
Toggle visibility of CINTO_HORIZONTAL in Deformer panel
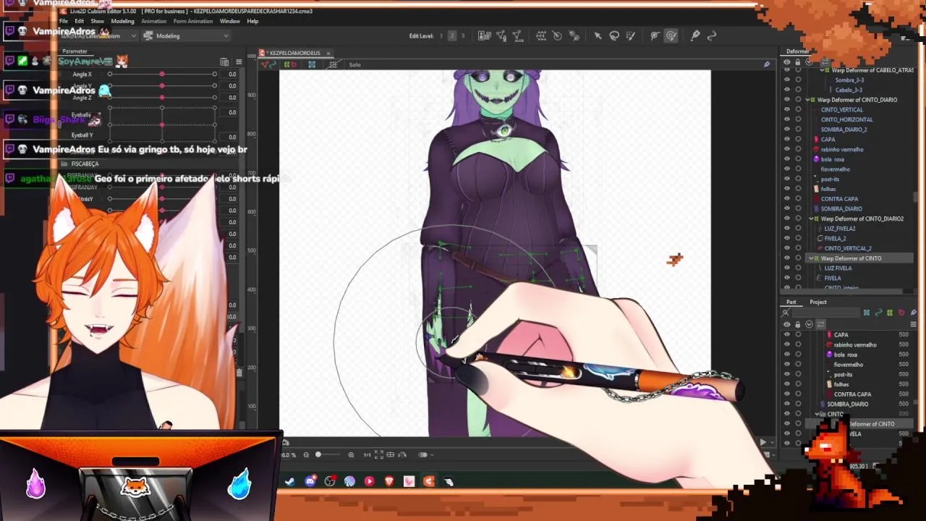tap(787, 119)
